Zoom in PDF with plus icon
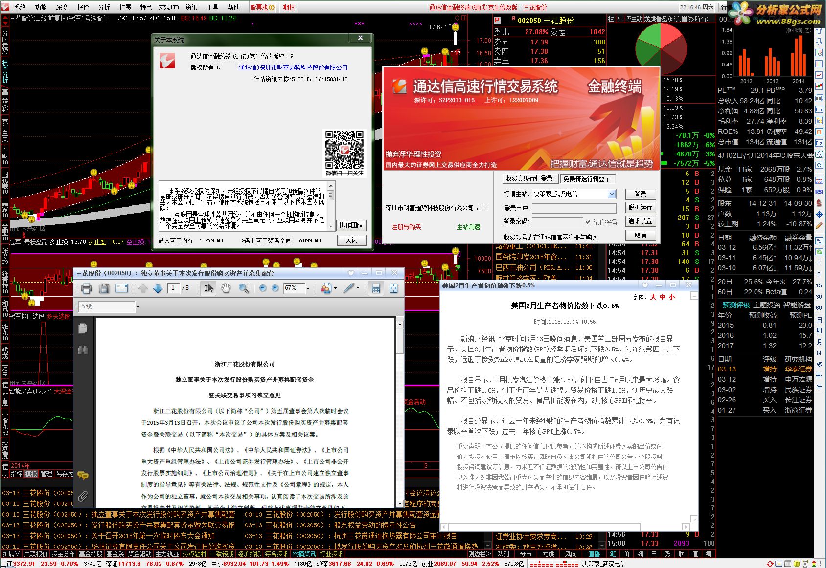Image resolution: width=826 pixels, height=568 pixels. [x=275, y=288]
